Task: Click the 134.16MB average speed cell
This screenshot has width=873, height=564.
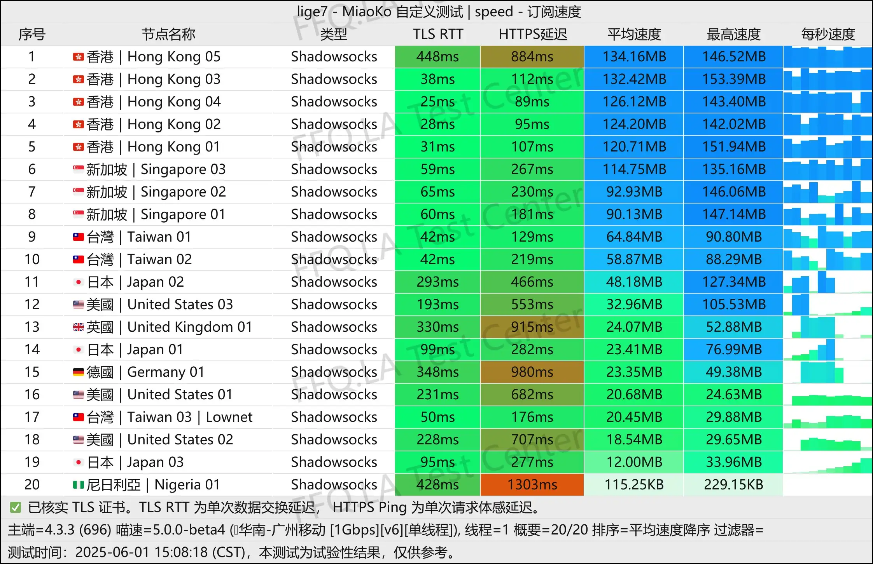Action: [634, 57]
